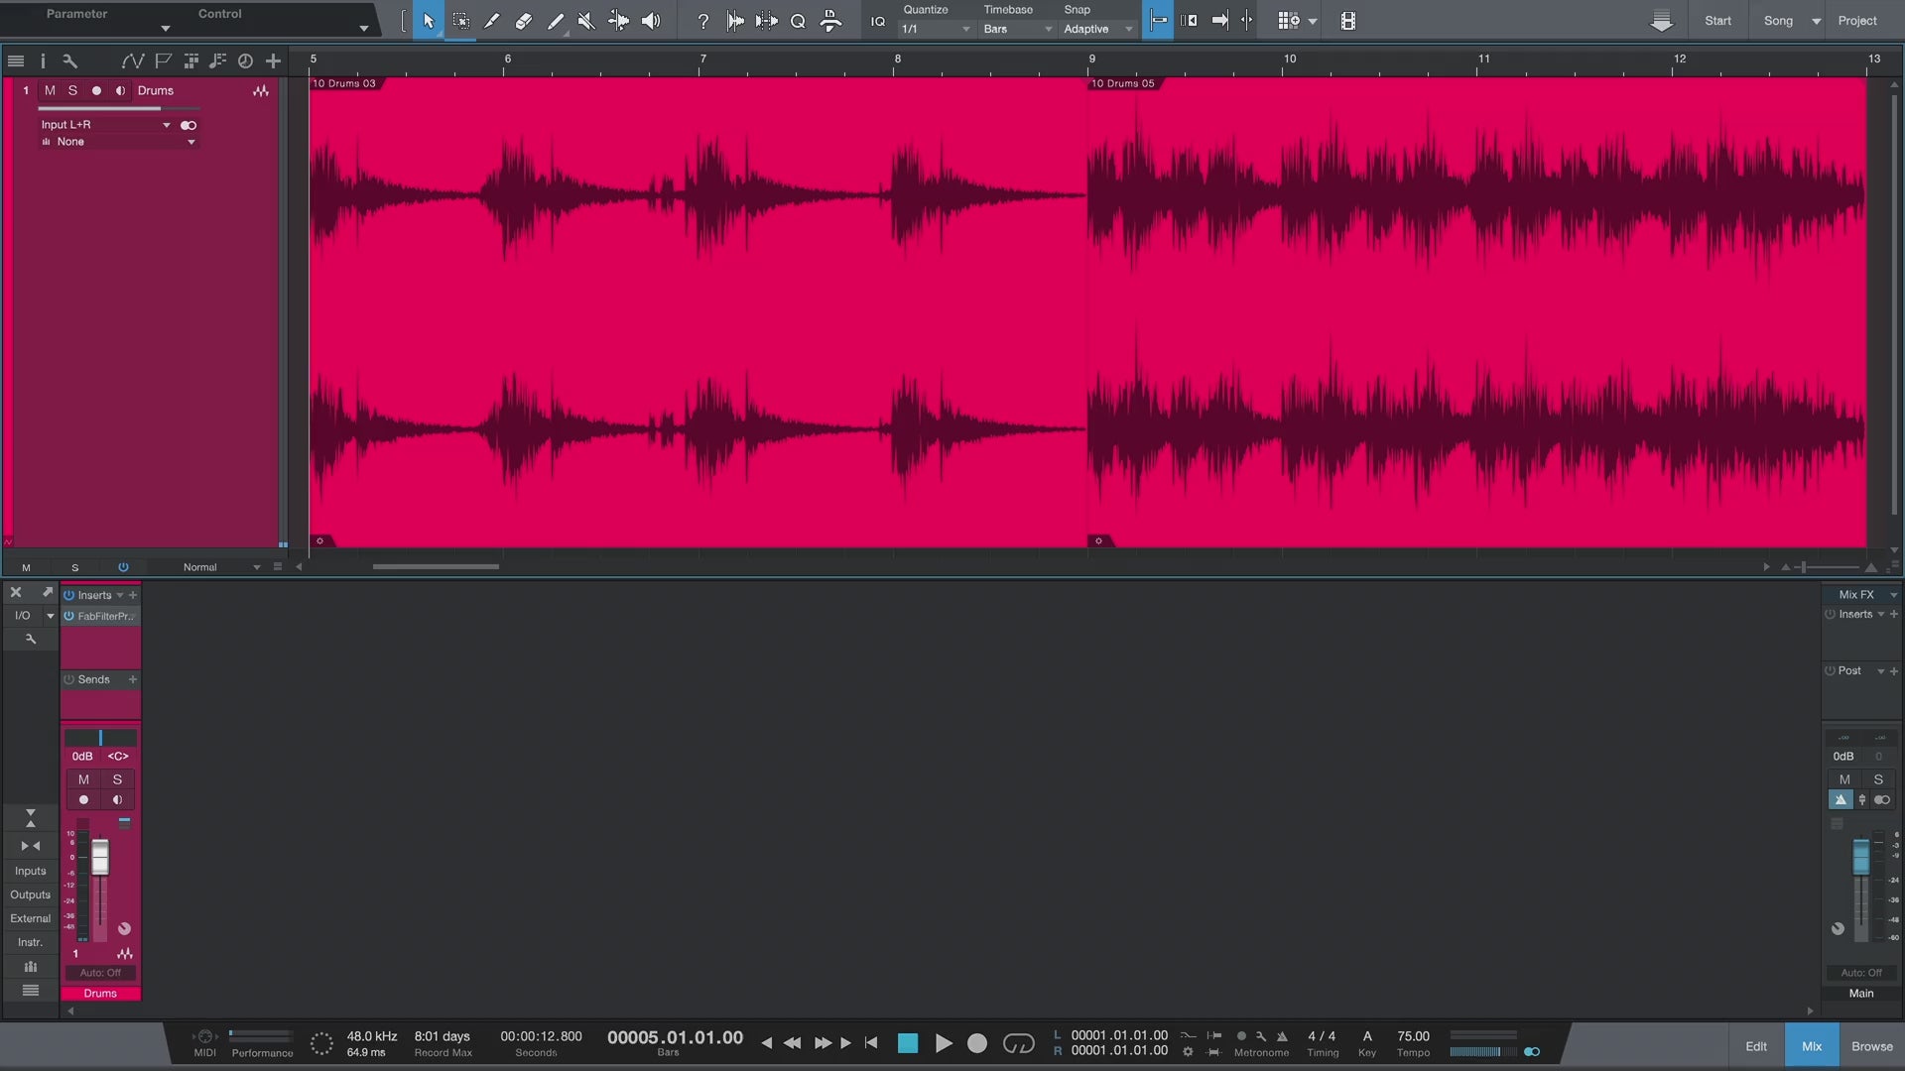
Task: Expand the Input L+R dropdown
Action: [x=166, y=125]
